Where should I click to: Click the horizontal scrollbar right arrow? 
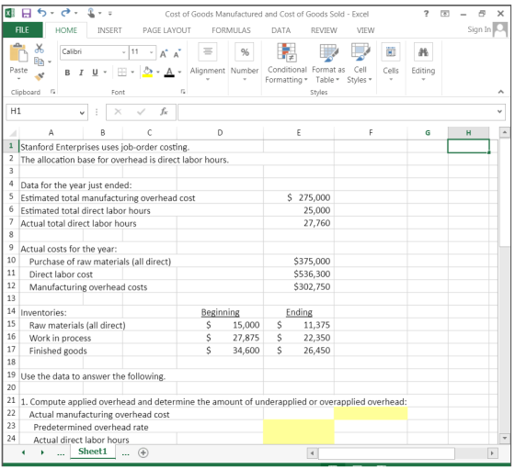[x=492, y=453]
